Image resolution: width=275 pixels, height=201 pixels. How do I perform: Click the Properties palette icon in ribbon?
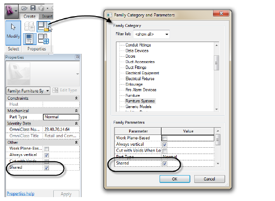tap(29, 39)
